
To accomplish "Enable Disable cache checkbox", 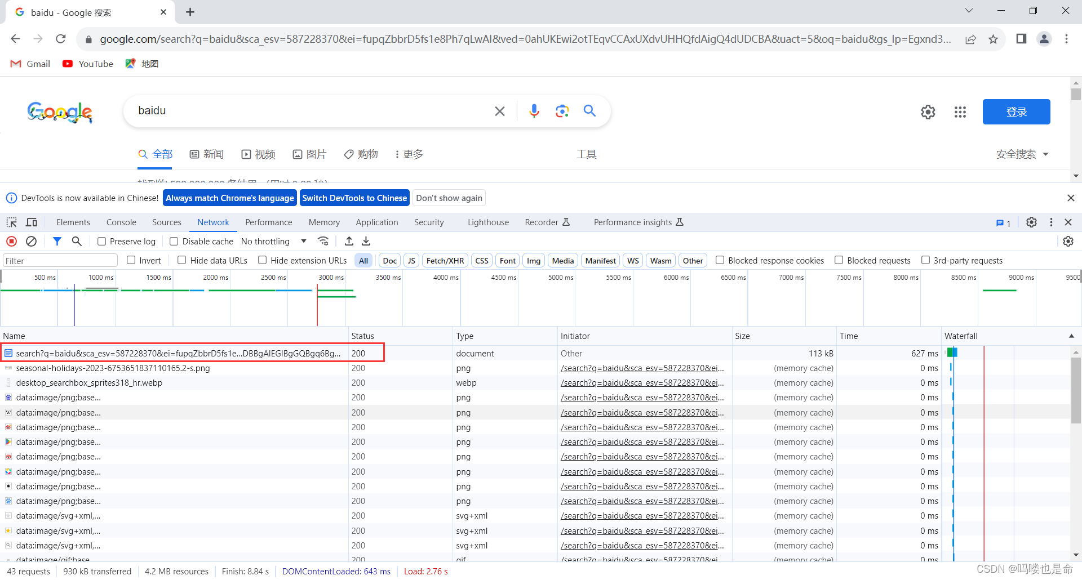I will pyautogui.click(x=174, y=242).
